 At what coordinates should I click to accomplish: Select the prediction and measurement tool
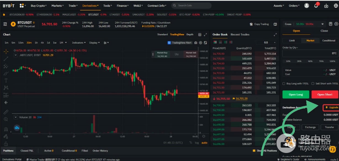click(6, 95)
